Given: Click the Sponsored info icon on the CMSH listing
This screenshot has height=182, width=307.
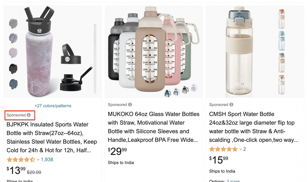Looking at the screenshot, I should click(x=231, y=104).
